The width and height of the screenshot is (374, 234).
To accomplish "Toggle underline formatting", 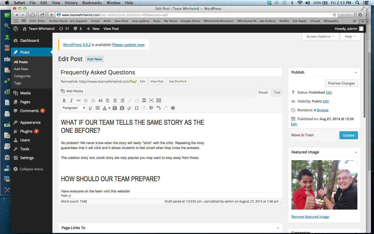I will (x=90, y=108).
